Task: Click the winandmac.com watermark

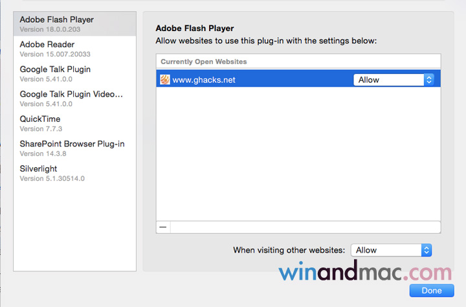Action: 365,271
